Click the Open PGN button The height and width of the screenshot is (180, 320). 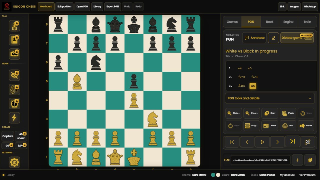coord(82,7)
